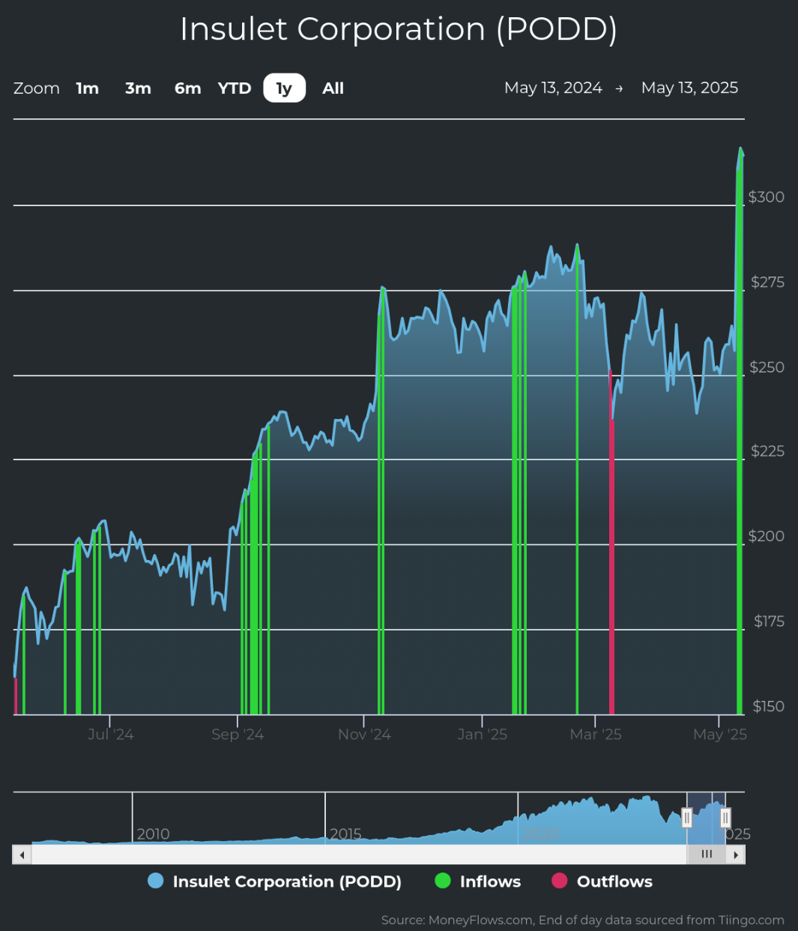Click the 2015 navigator year label
This screenshot has width=798, height=931.
[x=345, y=834]
